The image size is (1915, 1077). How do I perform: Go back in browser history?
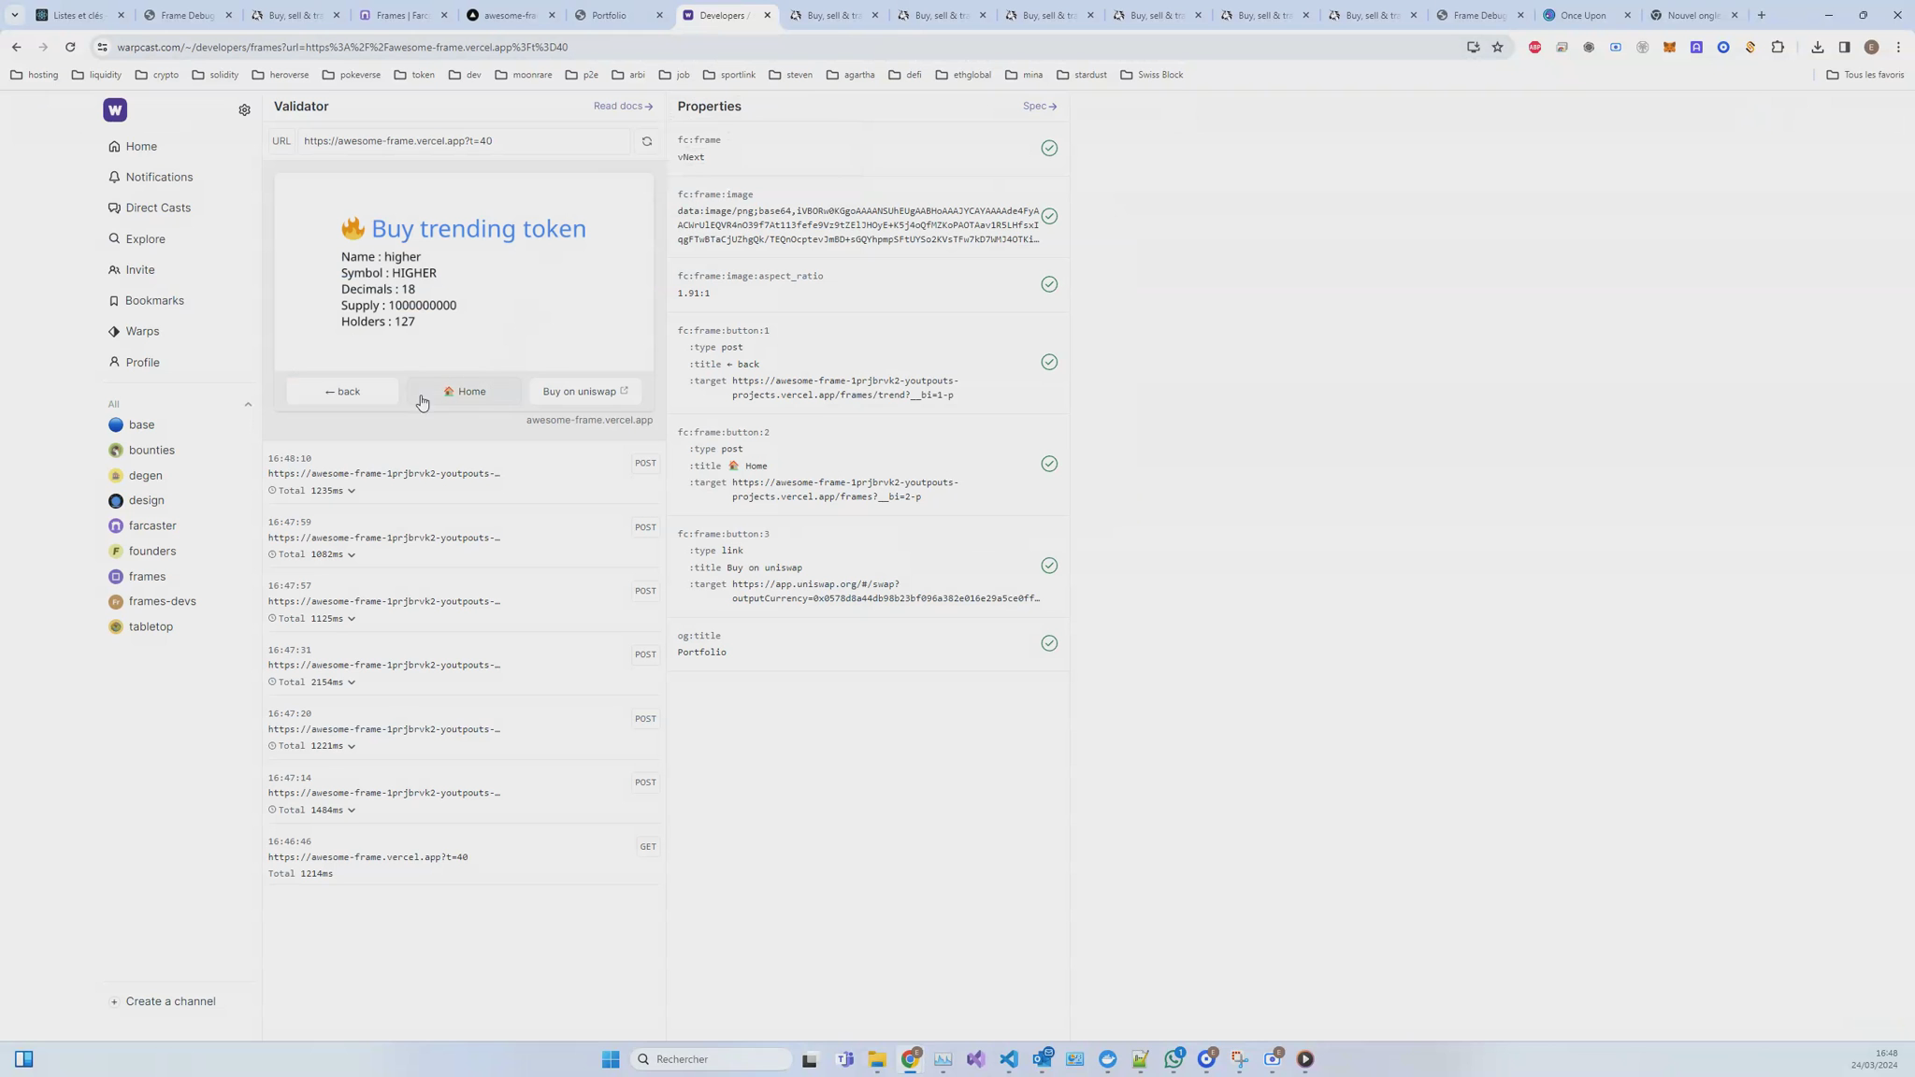pos(17,47)
